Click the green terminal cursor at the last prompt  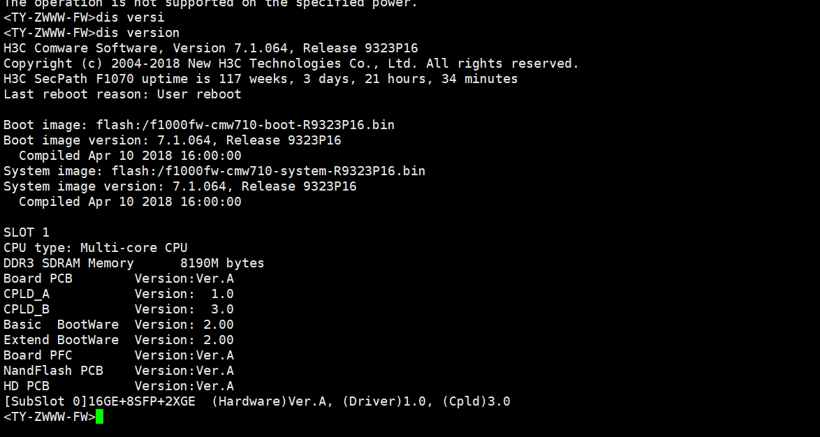point(99,417)
